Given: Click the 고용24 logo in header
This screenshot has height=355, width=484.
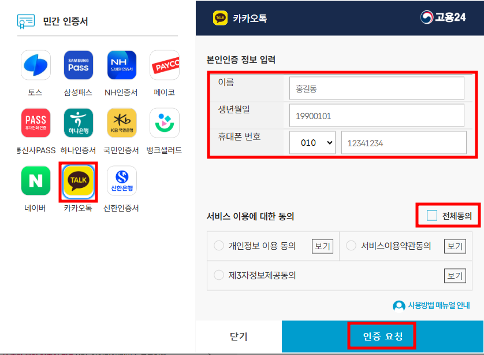Looking at the screenshot, I should (x=443, y=17).
